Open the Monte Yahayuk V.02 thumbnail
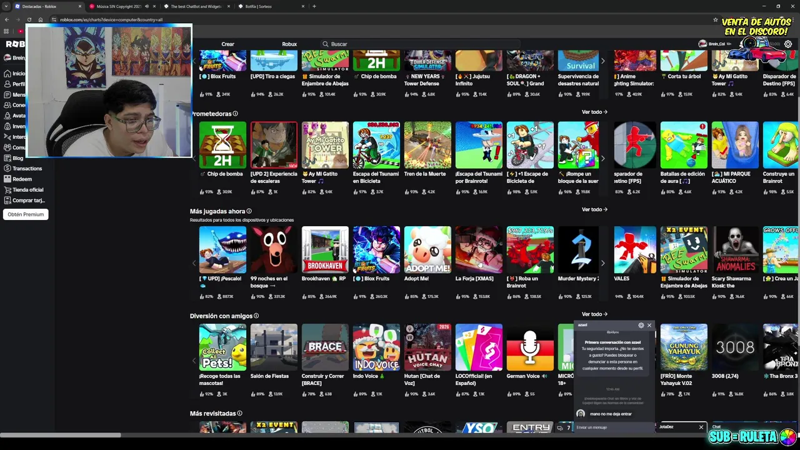The height and width of the screenshot is (450, 800). pos(684,347)
